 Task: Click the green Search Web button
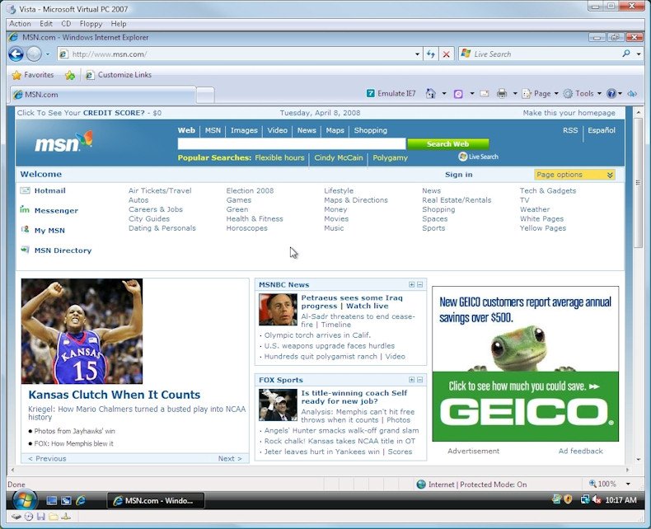447,143
